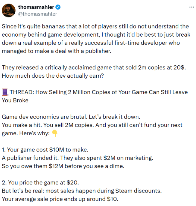Click "So you owe them $12M" line

point(63,166)
